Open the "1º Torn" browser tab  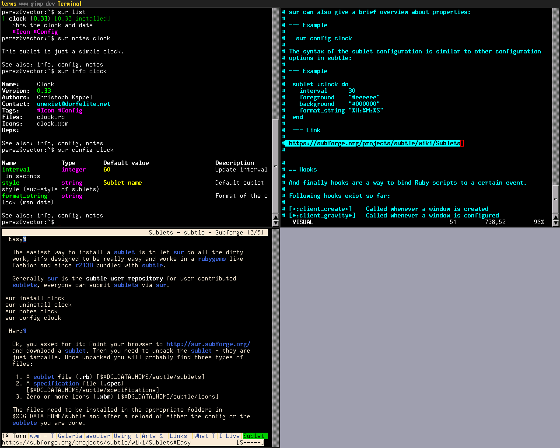pyautogui.click(x=14, y=436)
